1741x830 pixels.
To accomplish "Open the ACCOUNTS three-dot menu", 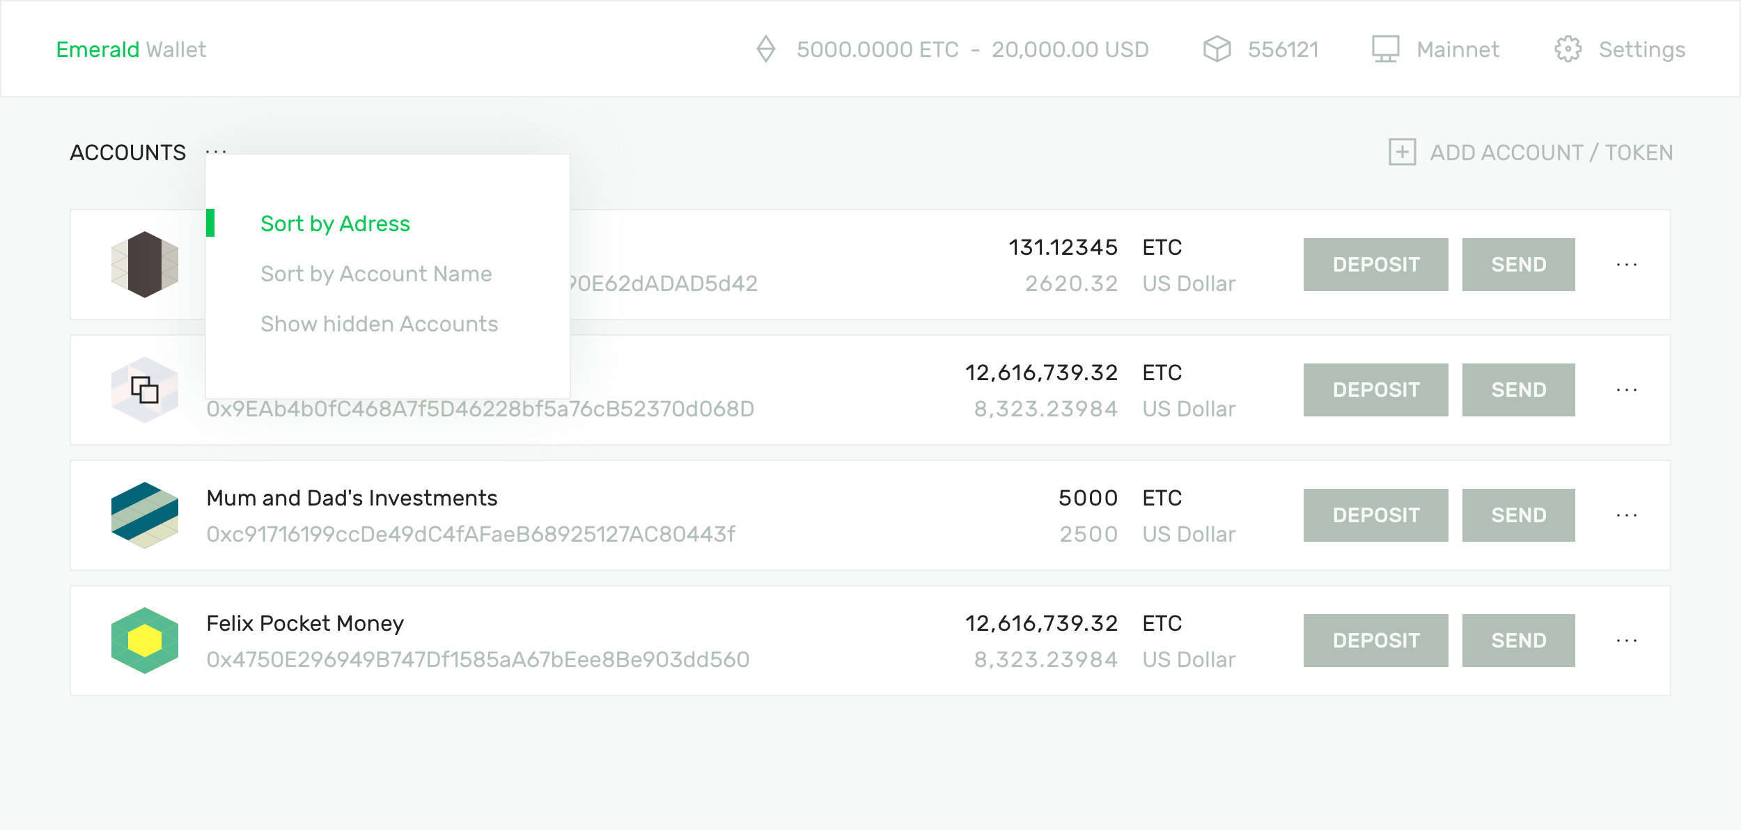I will (216, 152).
